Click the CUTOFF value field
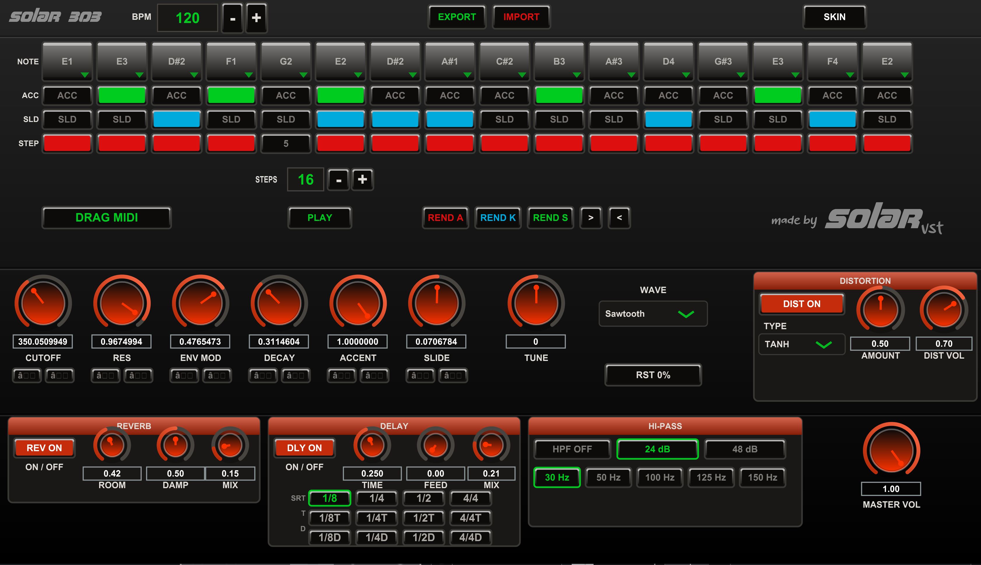981x565 pixels. pyautogui.click(x=43, y=341)
